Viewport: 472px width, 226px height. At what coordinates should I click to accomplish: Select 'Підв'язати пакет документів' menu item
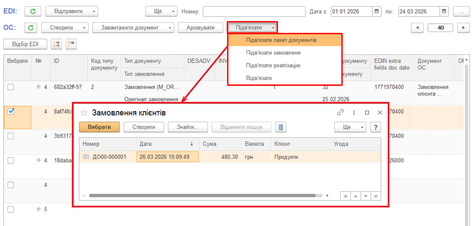pos(281,40)
